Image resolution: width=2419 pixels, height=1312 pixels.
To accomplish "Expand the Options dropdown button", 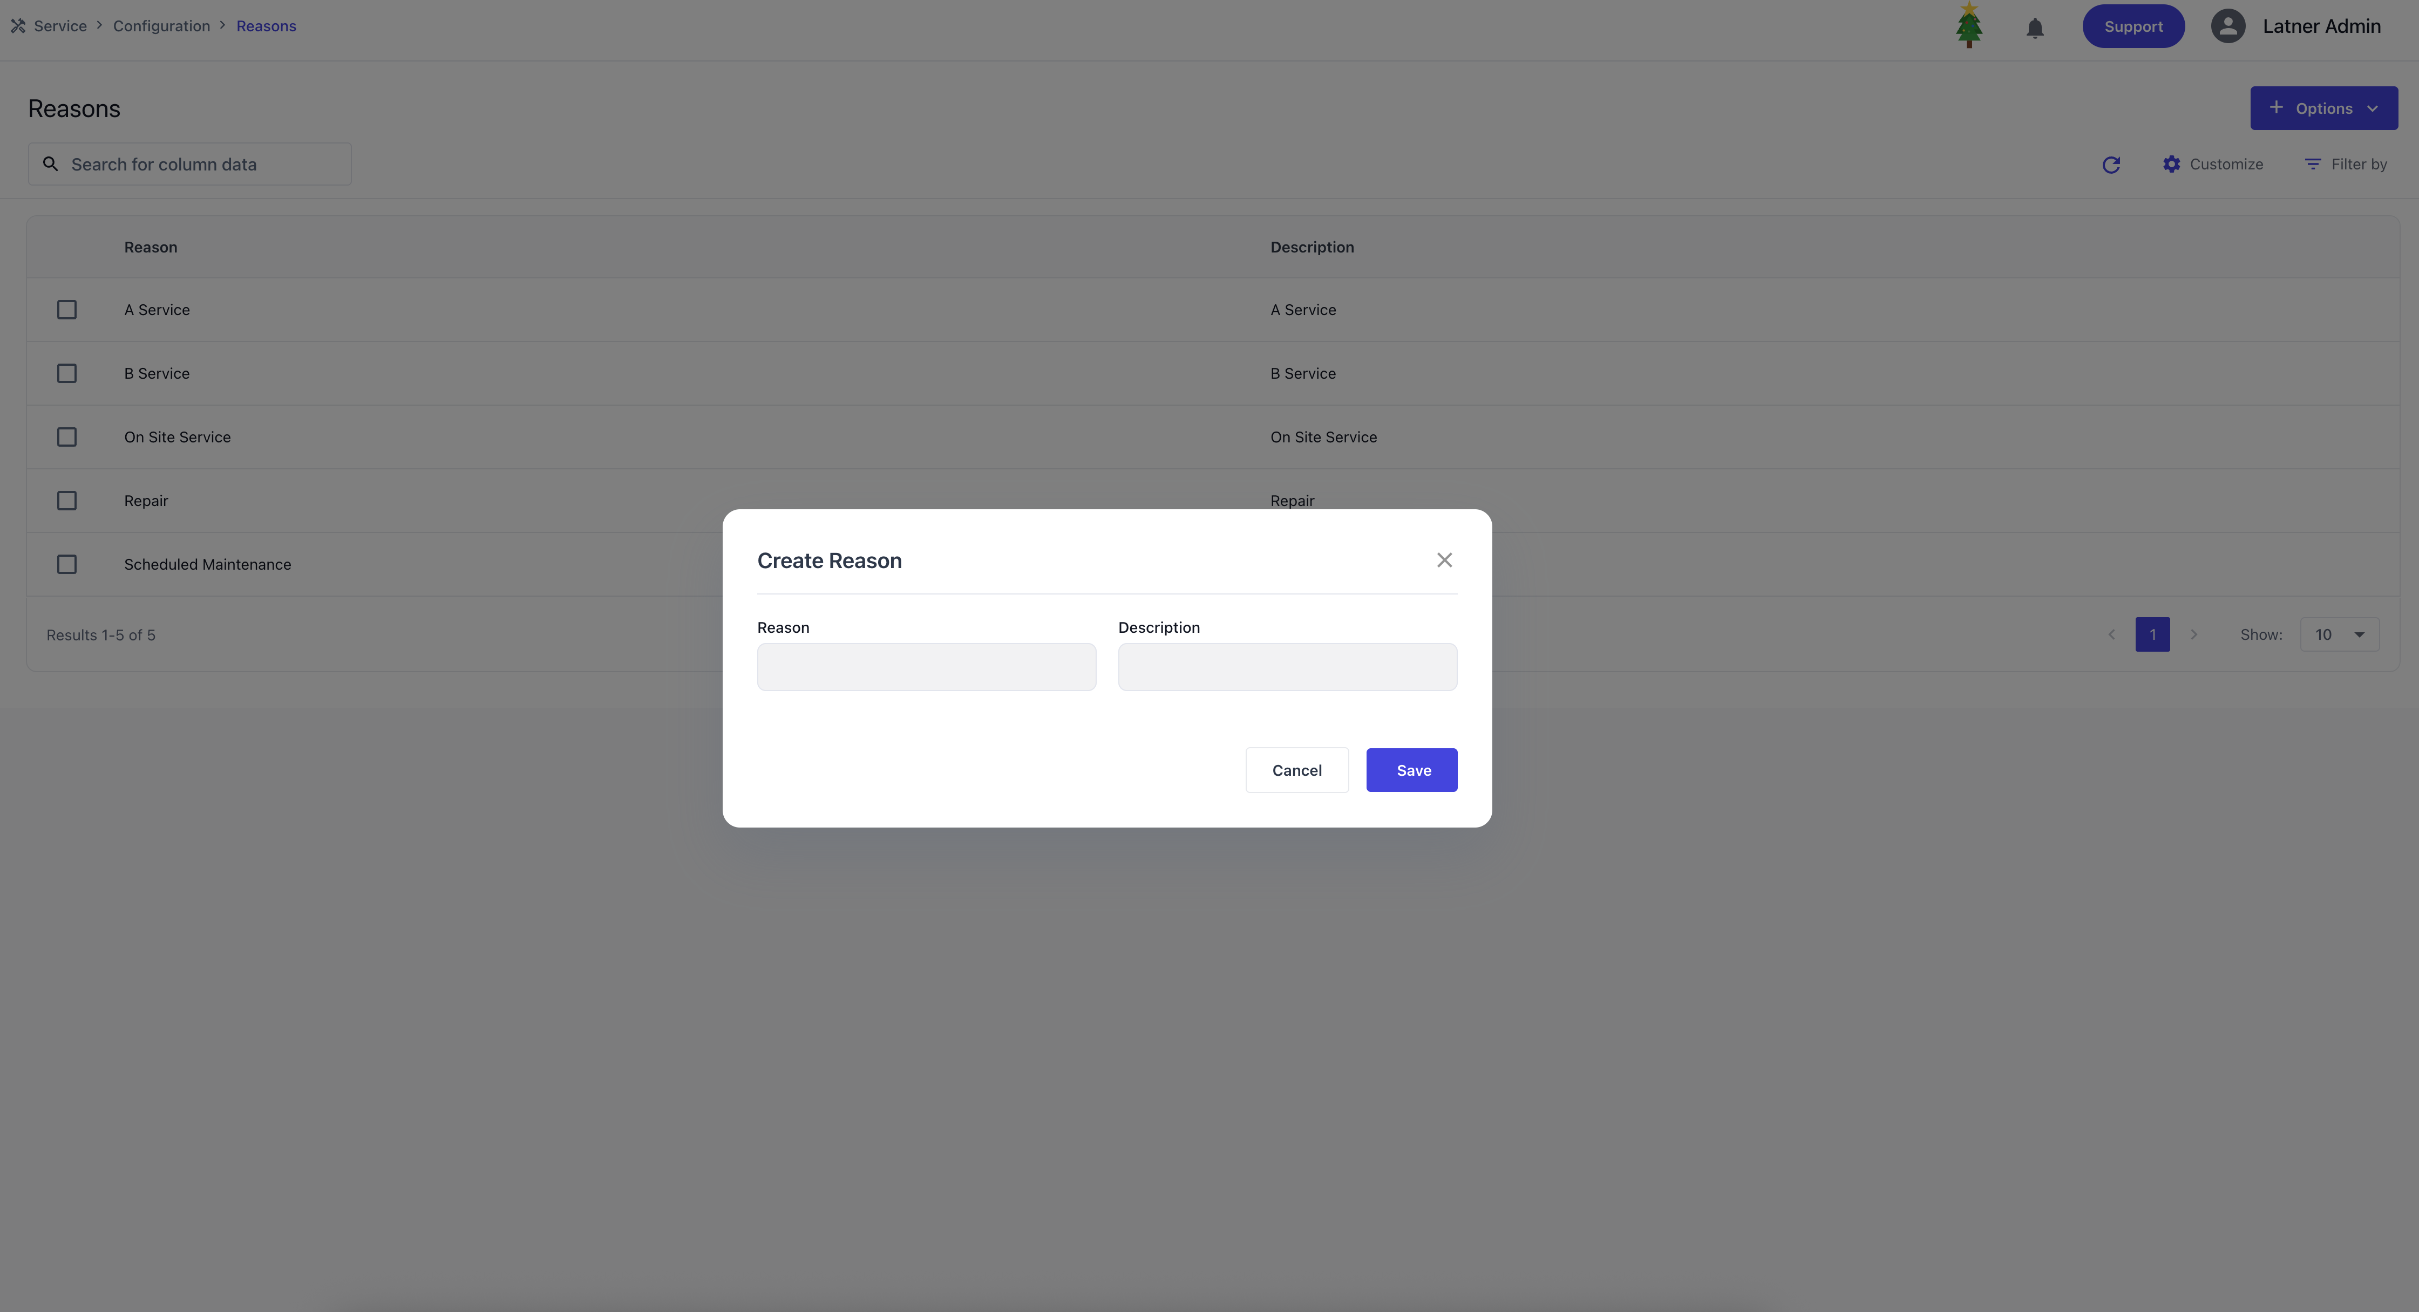I will 2324,108.
